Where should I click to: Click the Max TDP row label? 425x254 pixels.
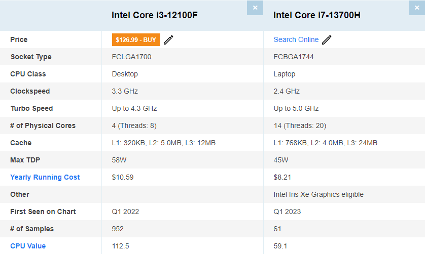click(25, 160)
